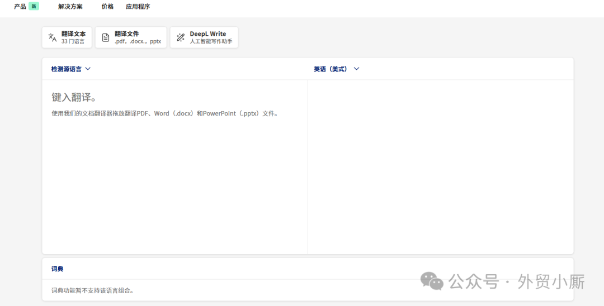This screenshot has width=604, height=306.
Task: Switch to the DeepL Write tab
Action: (x=204, y=37)
